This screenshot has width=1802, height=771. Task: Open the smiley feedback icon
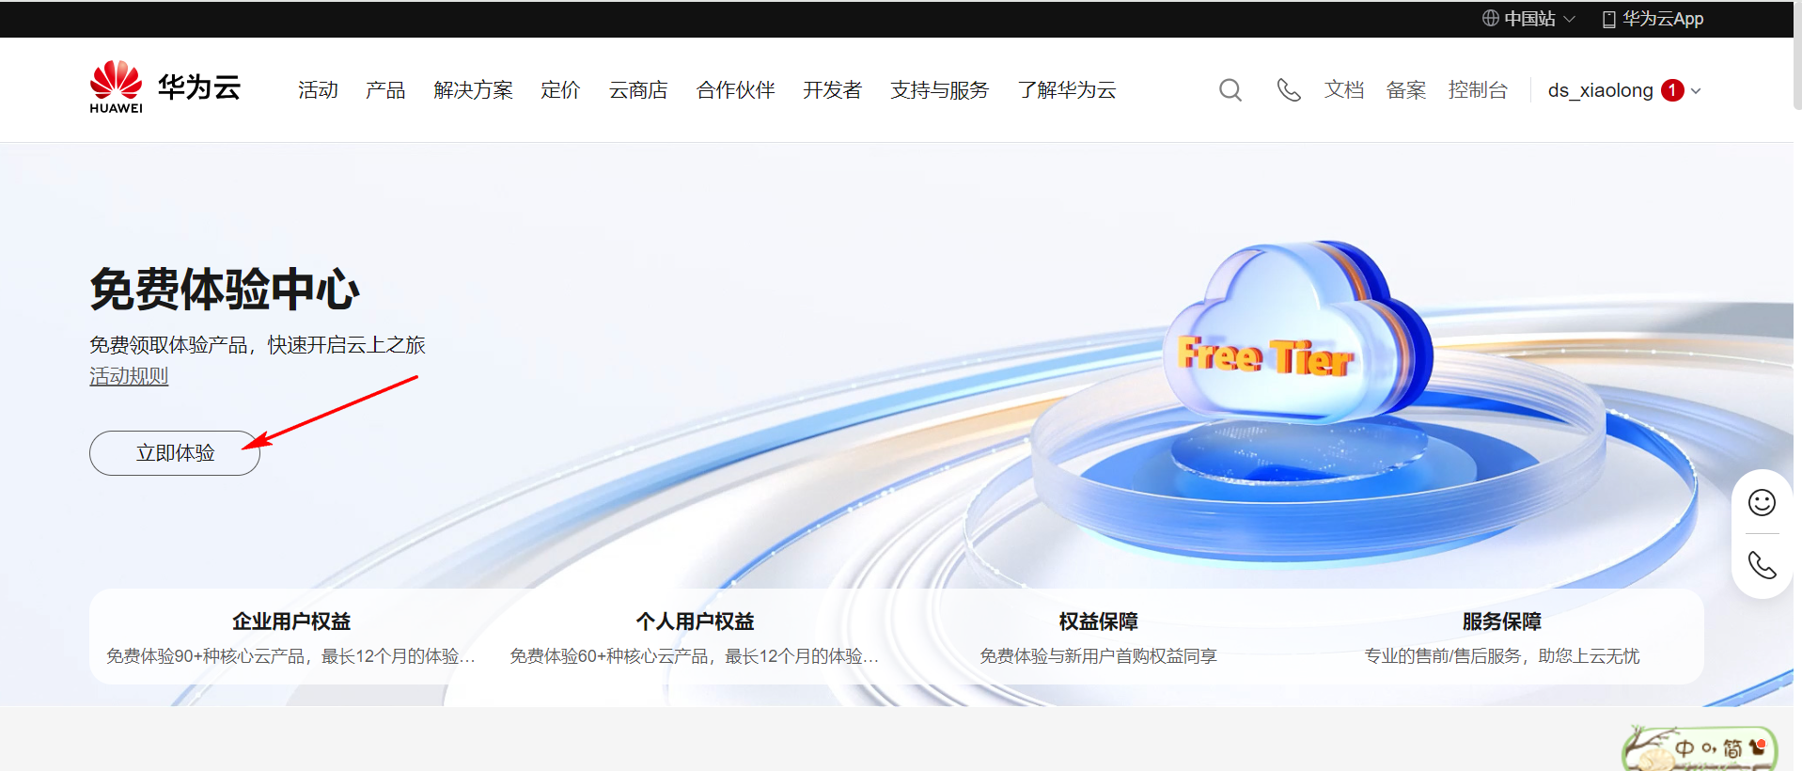[x=1761, y=503]
